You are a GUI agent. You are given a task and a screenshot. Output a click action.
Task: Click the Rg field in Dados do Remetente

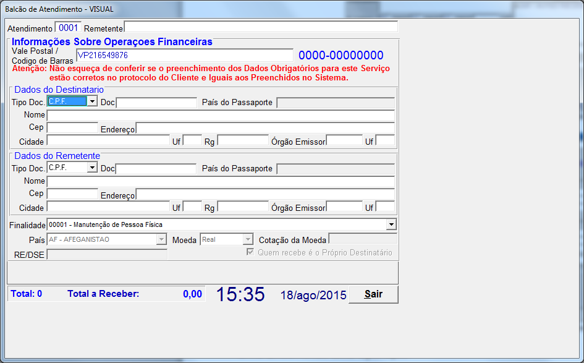click(243, 206)
